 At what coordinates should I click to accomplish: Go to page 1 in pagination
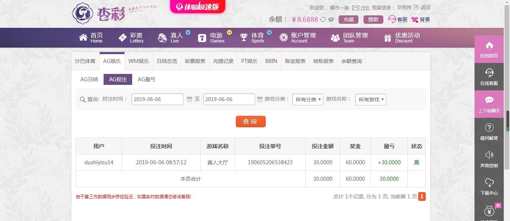(422, 196)
